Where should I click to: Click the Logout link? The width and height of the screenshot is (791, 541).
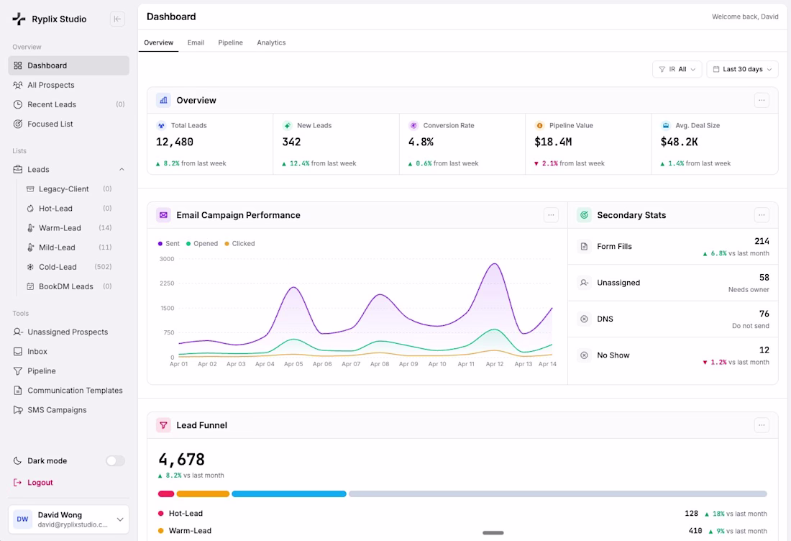tap(40, 483)
